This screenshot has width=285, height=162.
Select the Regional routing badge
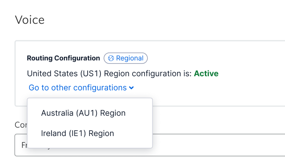(126, 58)
